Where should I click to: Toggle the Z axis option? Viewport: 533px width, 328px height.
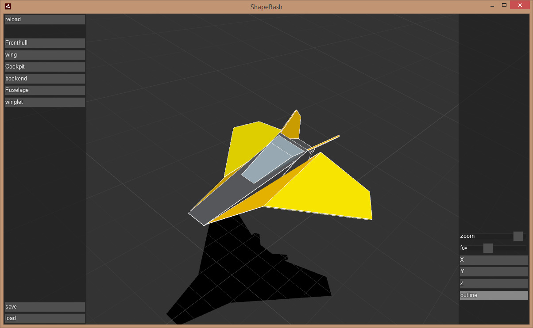coord(494,283)
